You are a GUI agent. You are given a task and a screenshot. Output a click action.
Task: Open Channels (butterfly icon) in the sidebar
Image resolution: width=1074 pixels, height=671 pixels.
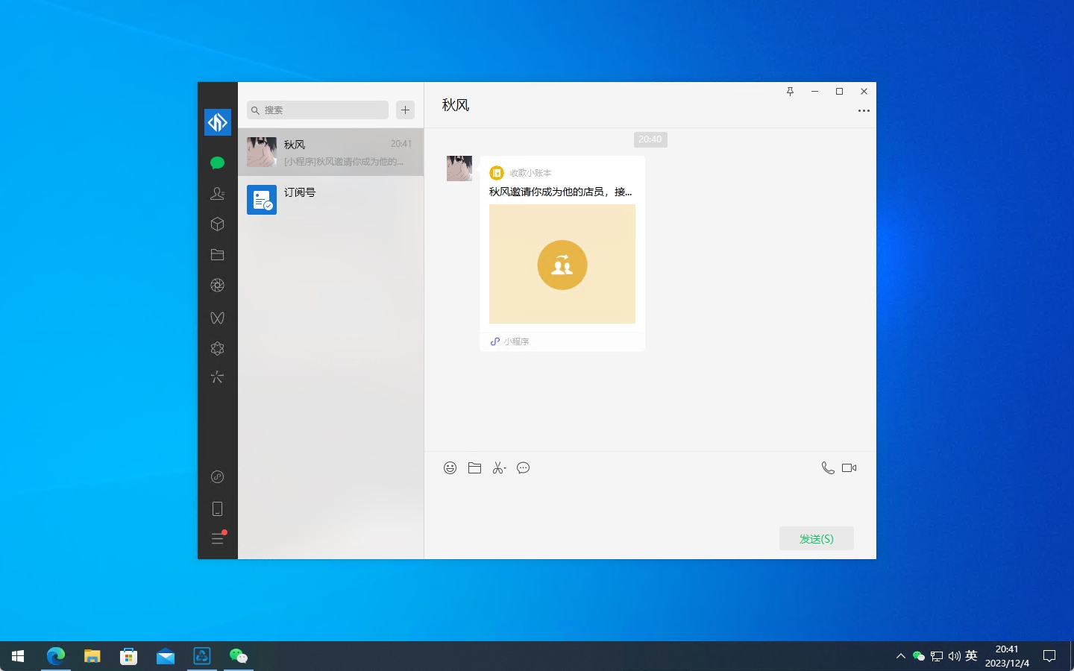coord(217,318)
